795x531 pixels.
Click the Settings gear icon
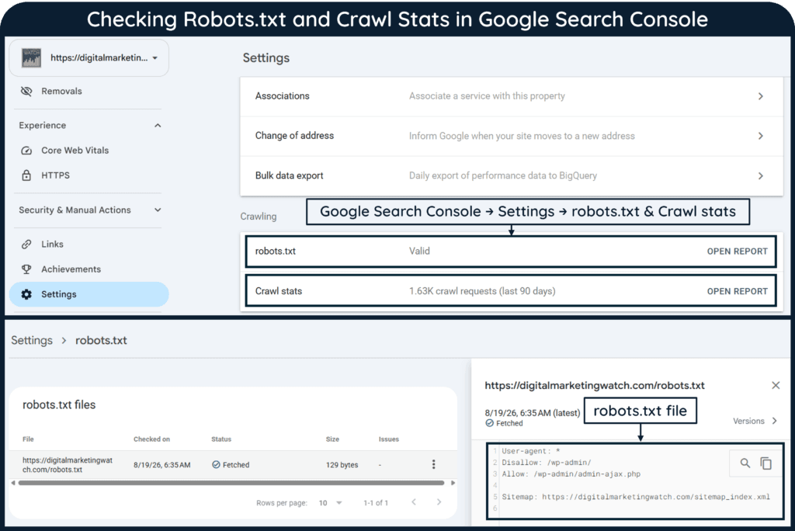click(26, 294)
